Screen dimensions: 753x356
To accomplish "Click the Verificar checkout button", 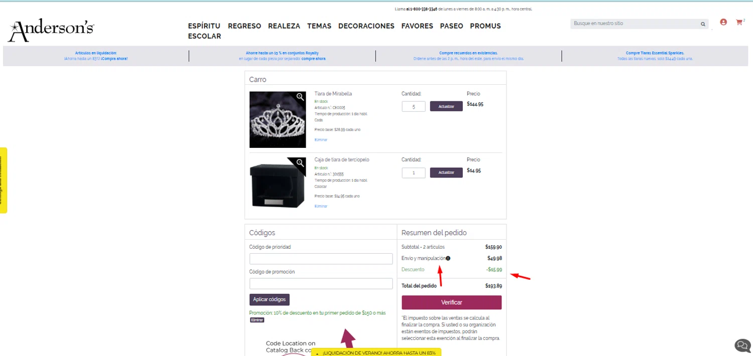I will (451, 302).
